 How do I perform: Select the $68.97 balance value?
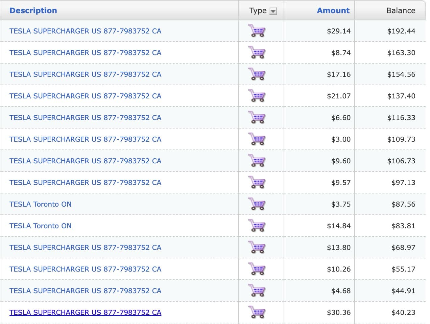coord(403,248)
